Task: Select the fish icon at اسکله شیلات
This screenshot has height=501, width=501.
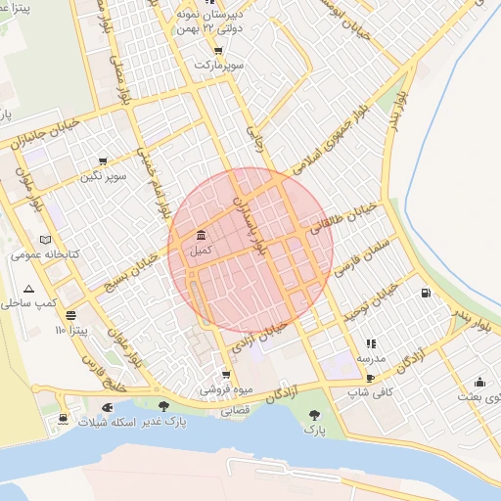Action: click(108, 407)
